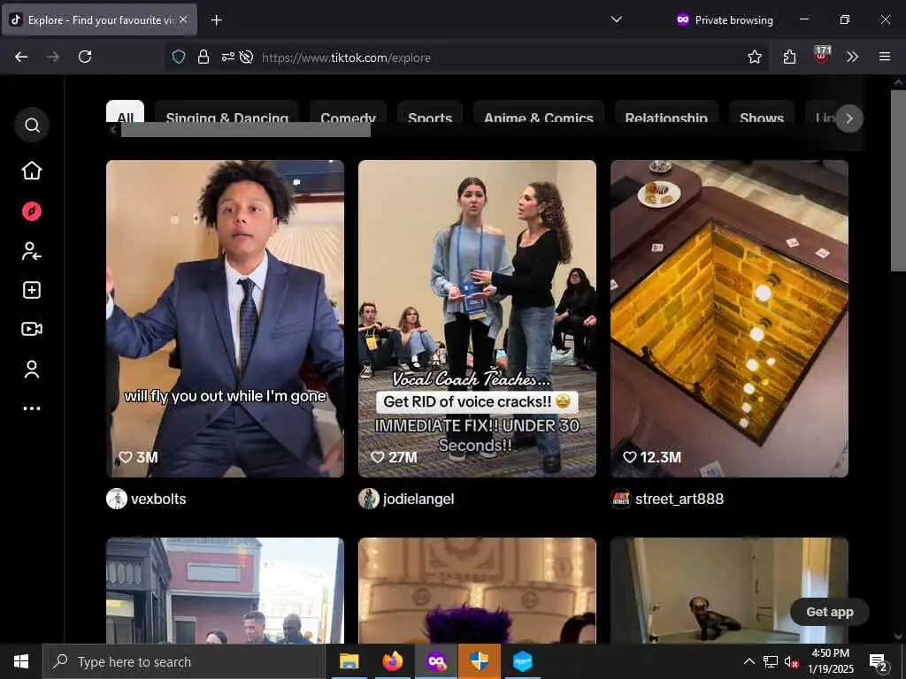Image resolution: width=906 pixels, height=679 pixels.
Task: Open video thumbnail with street buildings
Action: pyautogui.click(x=226, y=590)
